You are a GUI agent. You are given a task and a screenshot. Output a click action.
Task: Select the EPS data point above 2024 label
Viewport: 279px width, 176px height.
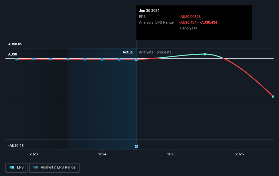point(102,59)
